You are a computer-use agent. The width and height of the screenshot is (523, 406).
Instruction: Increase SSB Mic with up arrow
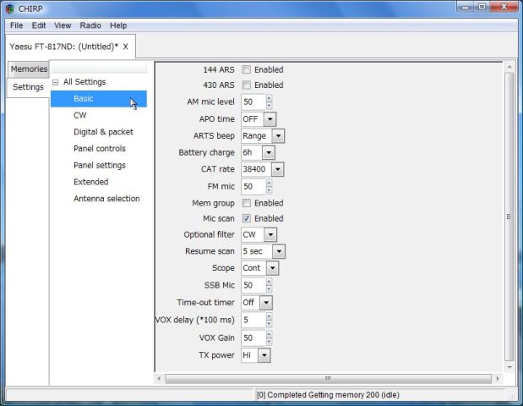click(x=269, y=282)
